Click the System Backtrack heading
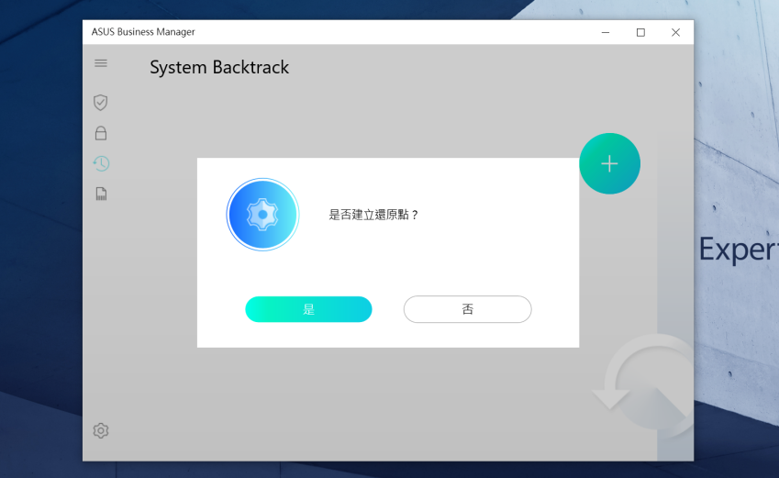Viewport: 779px width, 478px height. 219,68
